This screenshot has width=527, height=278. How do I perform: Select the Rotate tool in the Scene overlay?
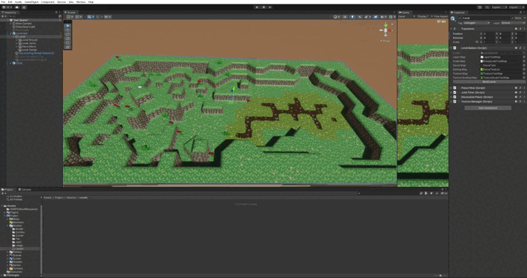click(x=67, y=34)
